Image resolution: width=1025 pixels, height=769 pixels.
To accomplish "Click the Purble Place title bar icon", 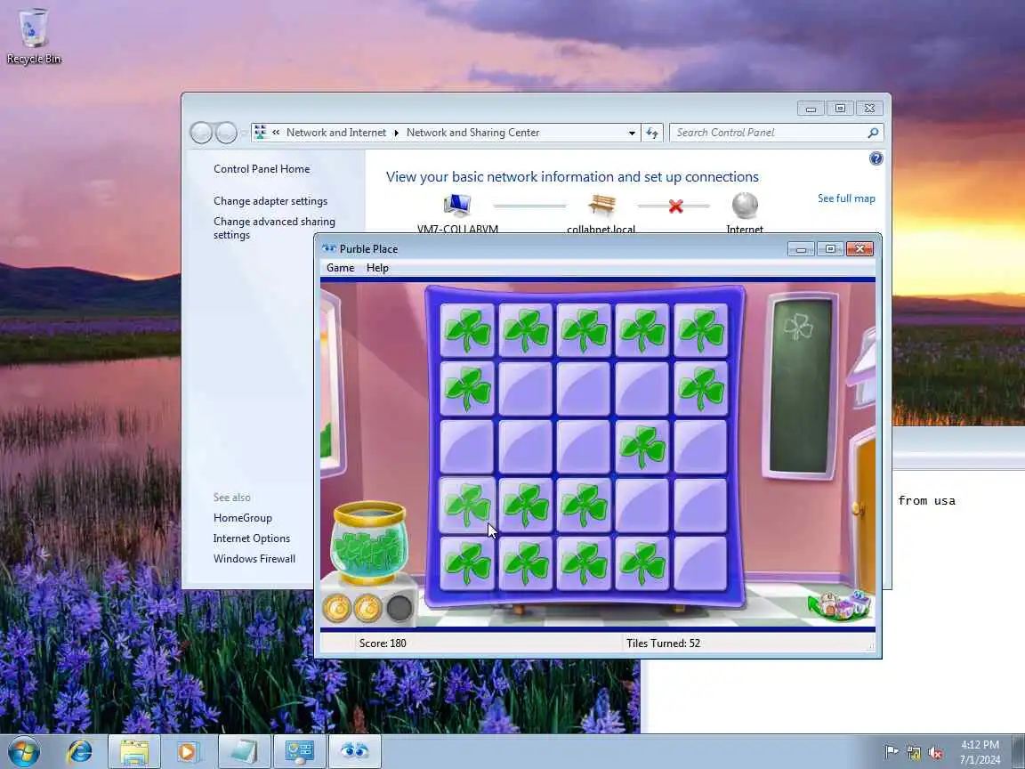I will (329, 248).
